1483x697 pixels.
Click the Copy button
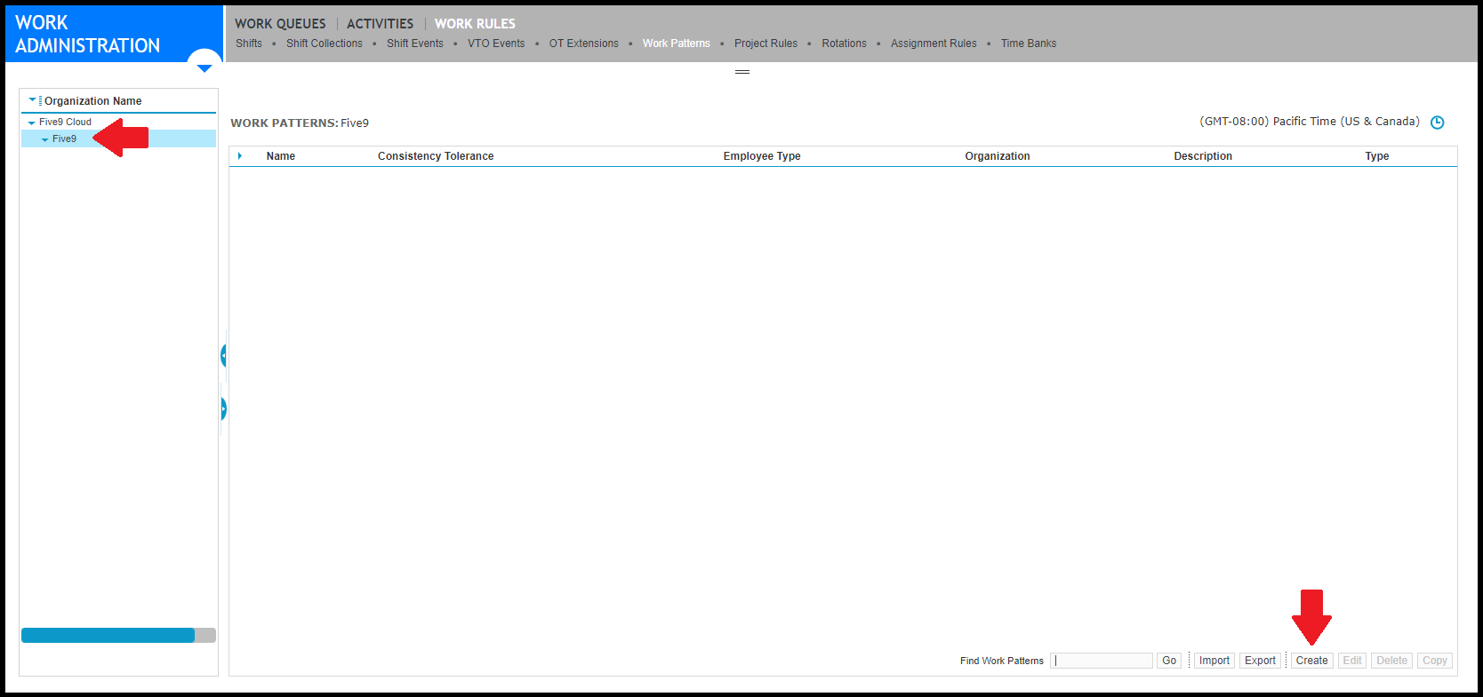click(1434, 661)
